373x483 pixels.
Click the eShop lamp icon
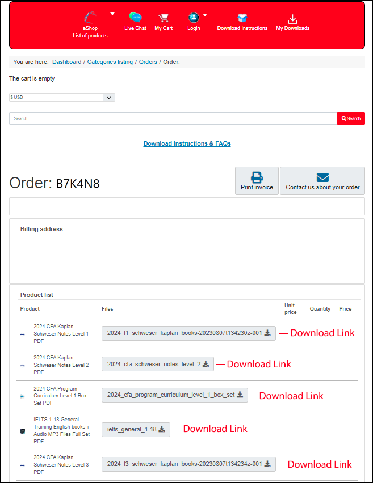coord(90,17)
